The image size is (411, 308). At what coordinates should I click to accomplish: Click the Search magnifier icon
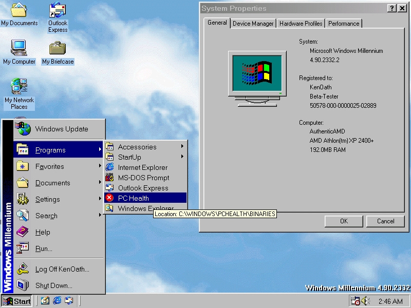[x=23, y=215]
